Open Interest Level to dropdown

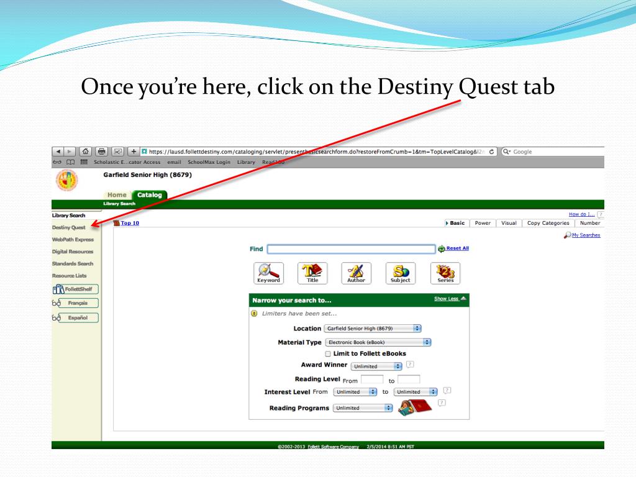(416, 392)
